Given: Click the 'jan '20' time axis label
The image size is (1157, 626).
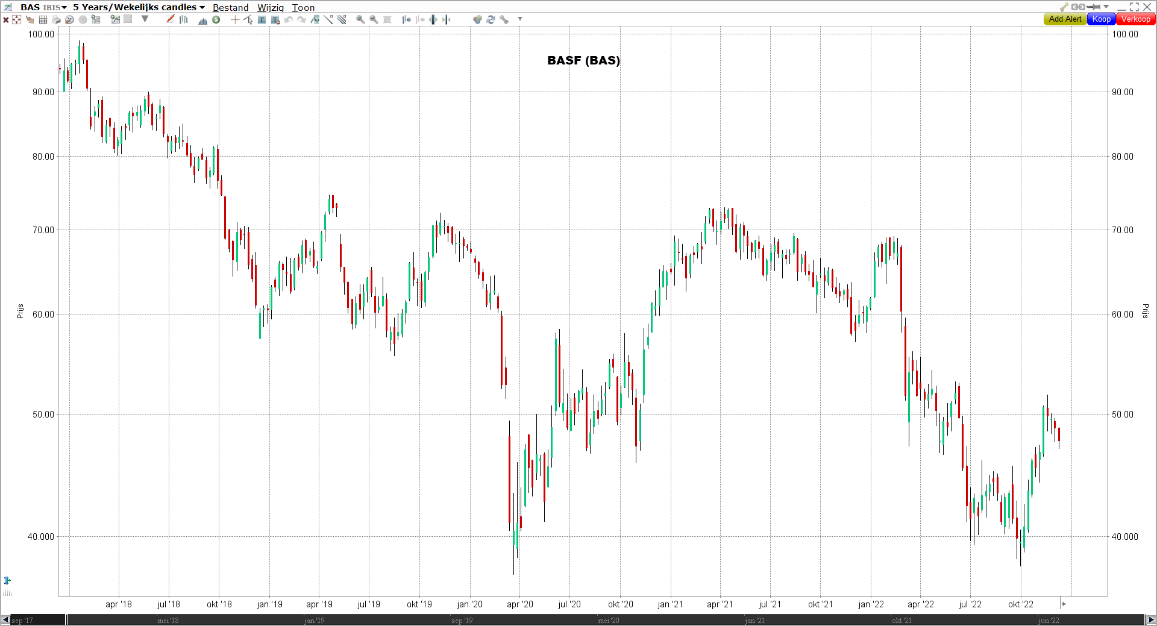Looking at the screenshot, I should point(469,604).
